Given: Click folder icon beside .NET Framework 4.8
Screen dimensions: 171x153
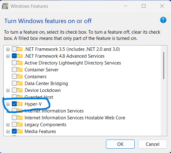Looking at the screenshot, I should point(20,56).
